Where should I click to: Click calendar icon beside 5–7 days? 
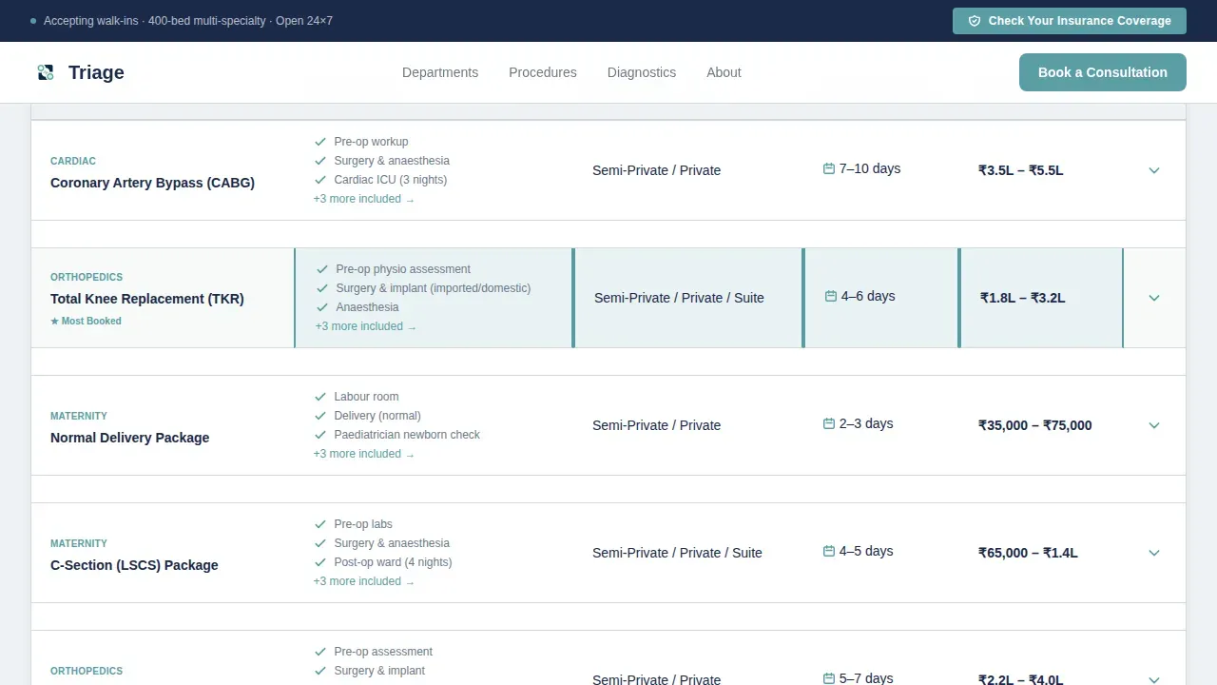[829, 678]
